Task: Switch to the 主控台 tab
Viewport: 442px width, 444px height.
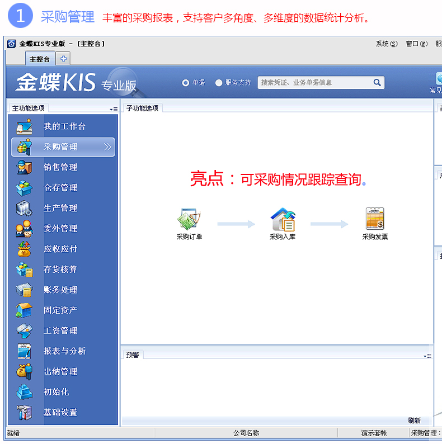Action: tap(40, 59)
